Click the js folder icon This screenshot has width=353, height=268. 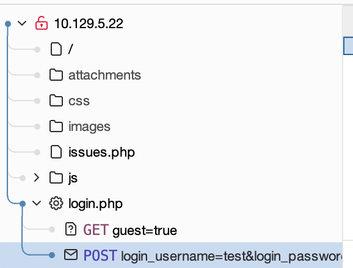pos(56,178)
